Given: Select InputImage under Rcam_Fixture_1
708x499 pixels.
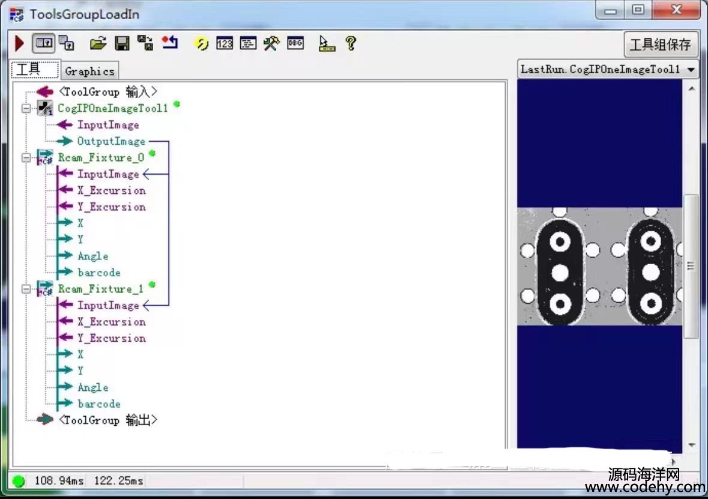Looking at the screenshot, I should click(x=108, y=306).
